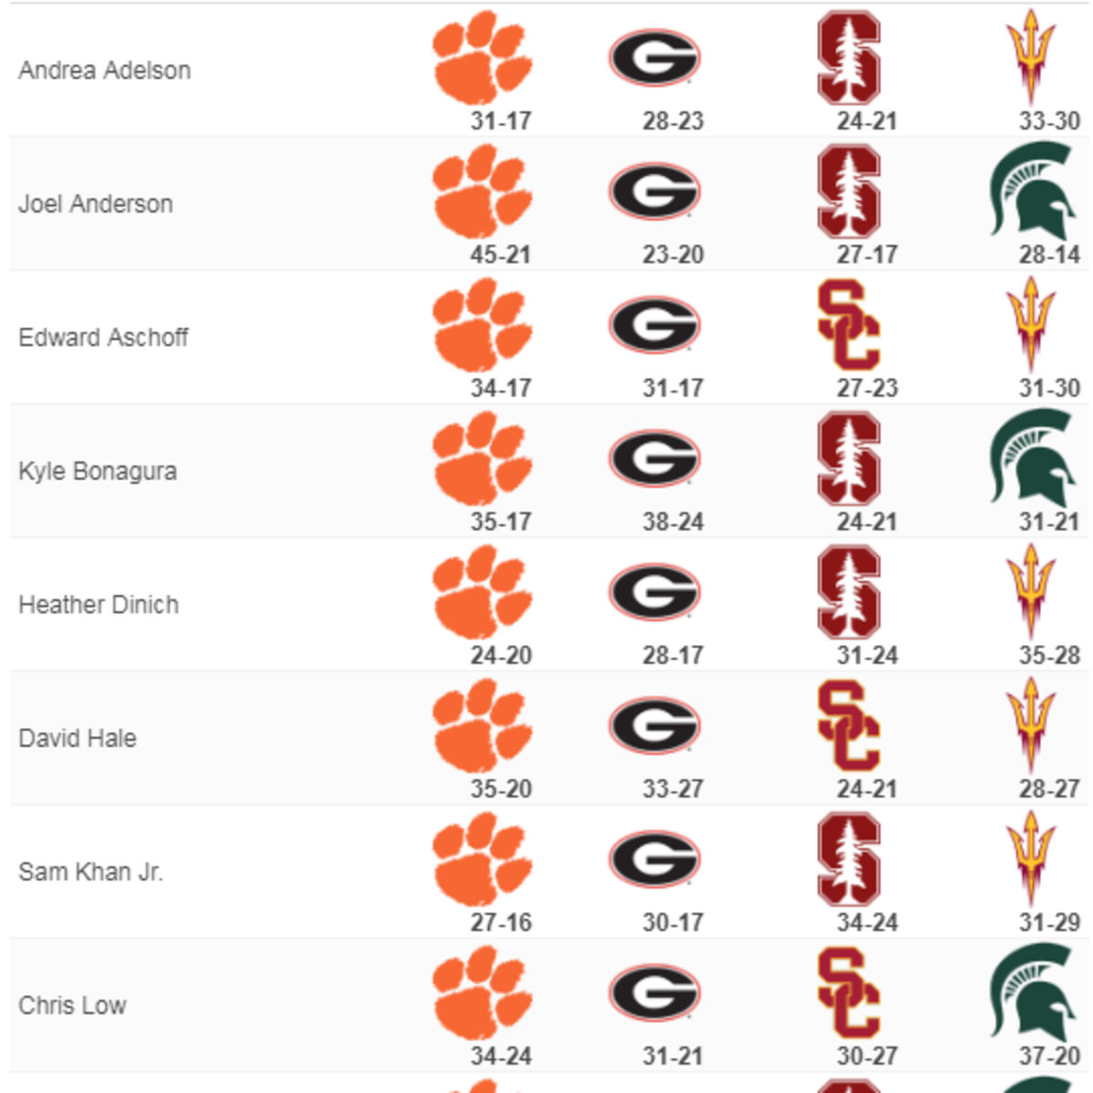Click Kyle Bonagura's 38-24 score prediction
The image size is (1093, 1093).
(673, 522)
